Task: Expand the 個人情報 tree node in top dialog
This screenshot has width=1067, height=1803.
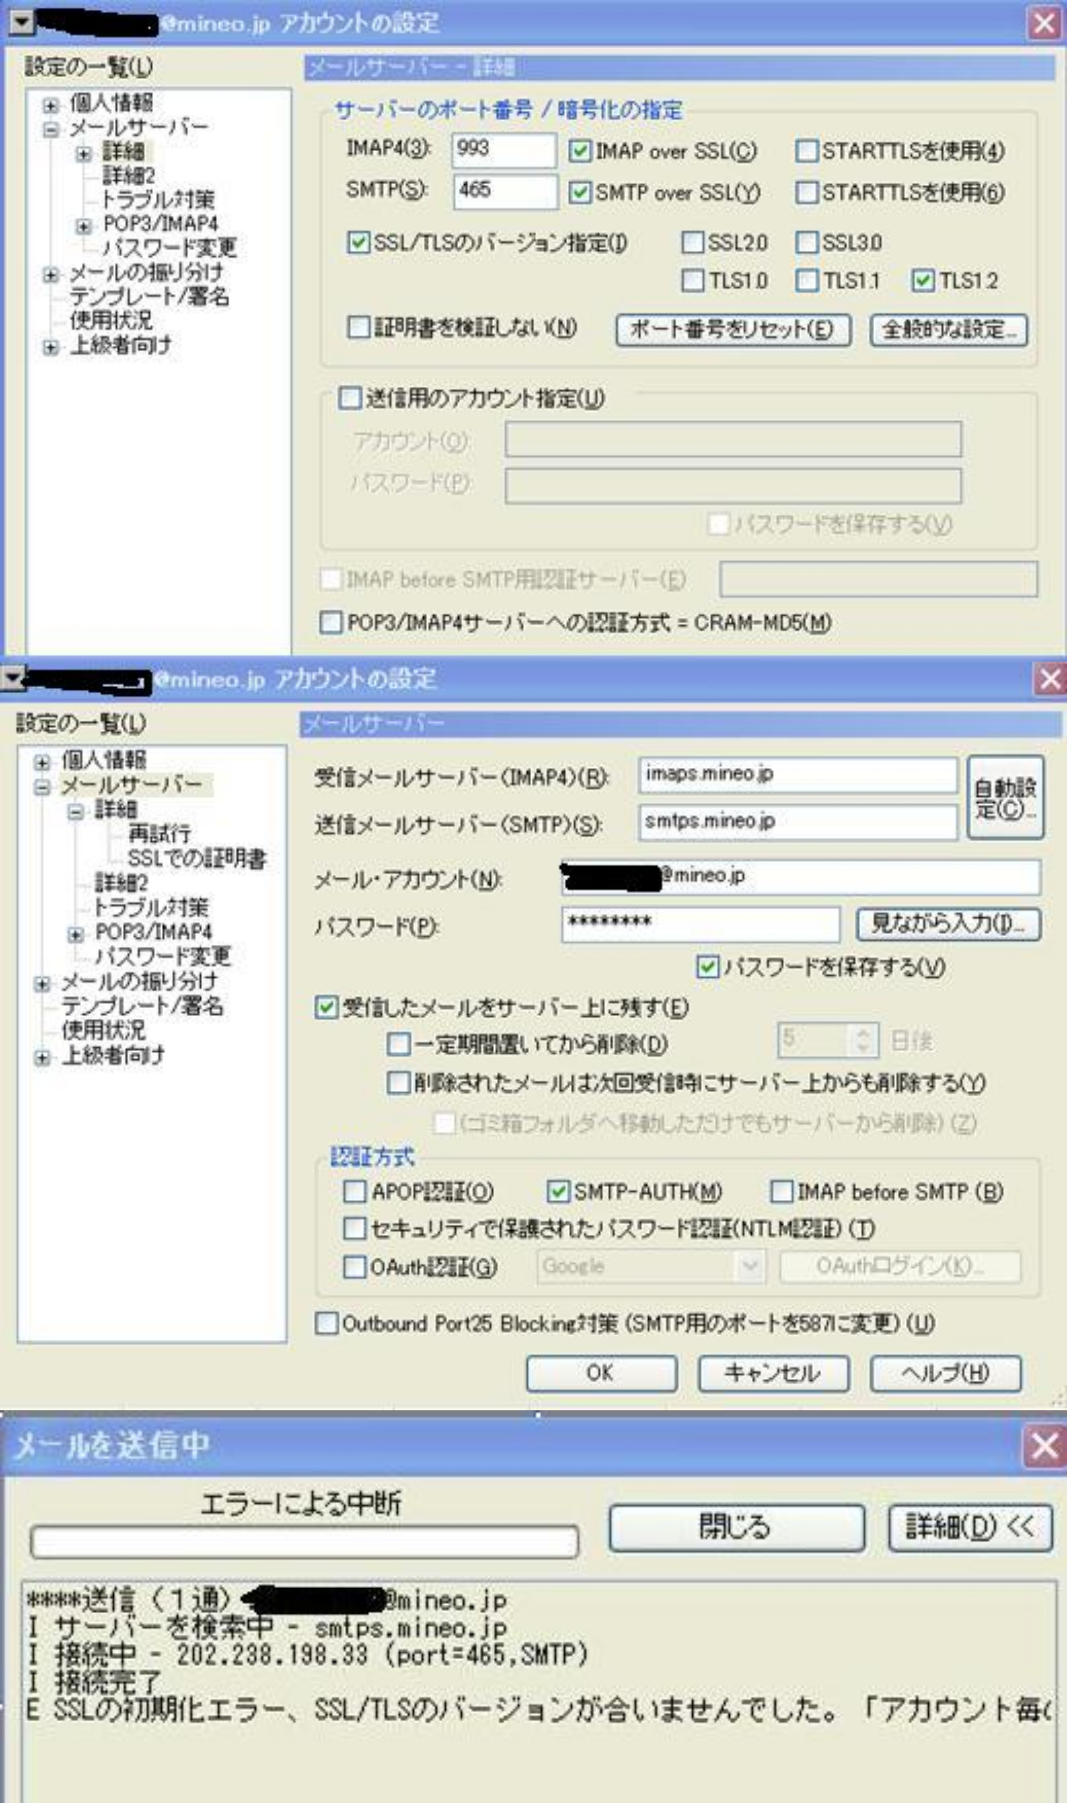Action: click(x=51, y=106)
